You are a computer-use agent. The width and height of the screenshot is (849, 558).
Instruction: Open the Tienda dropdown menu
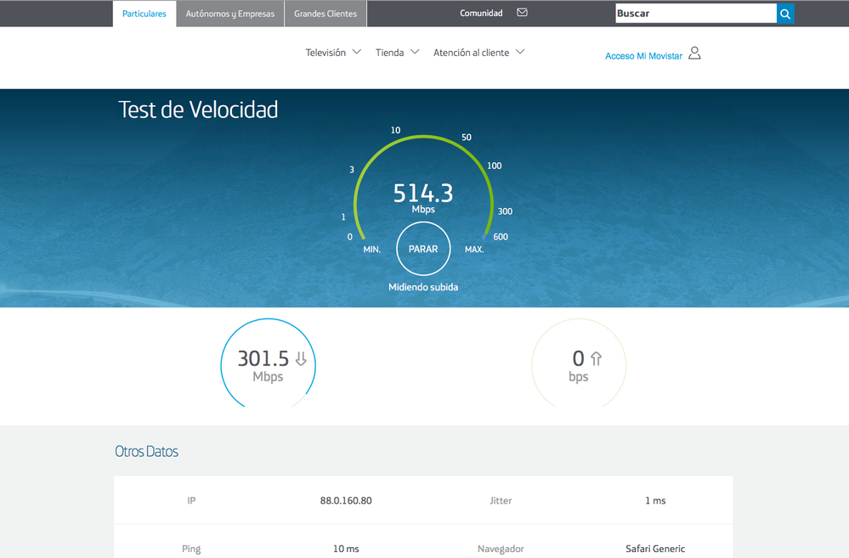[397, 53]
